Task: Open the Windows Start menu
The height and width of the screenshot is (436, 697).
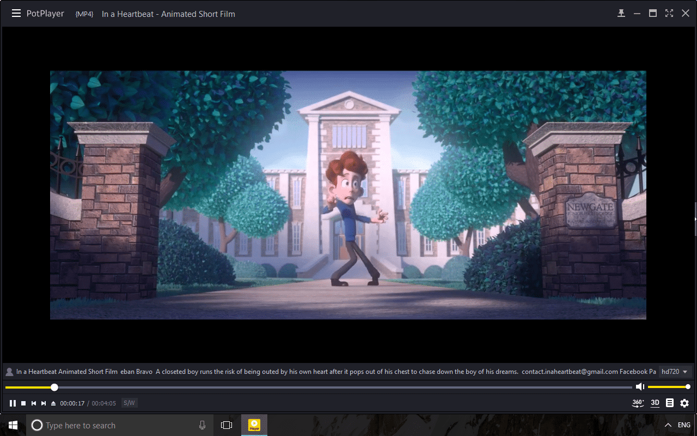Action: point(13,425)
